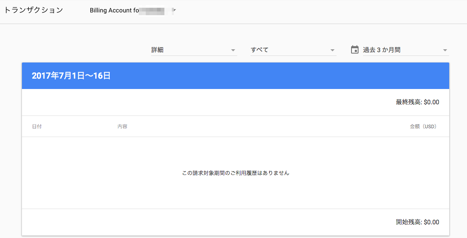467x238 pixels.
Task: Click the arrow on 過去 3 か月間 selector
Action: [x=445, y=50]
